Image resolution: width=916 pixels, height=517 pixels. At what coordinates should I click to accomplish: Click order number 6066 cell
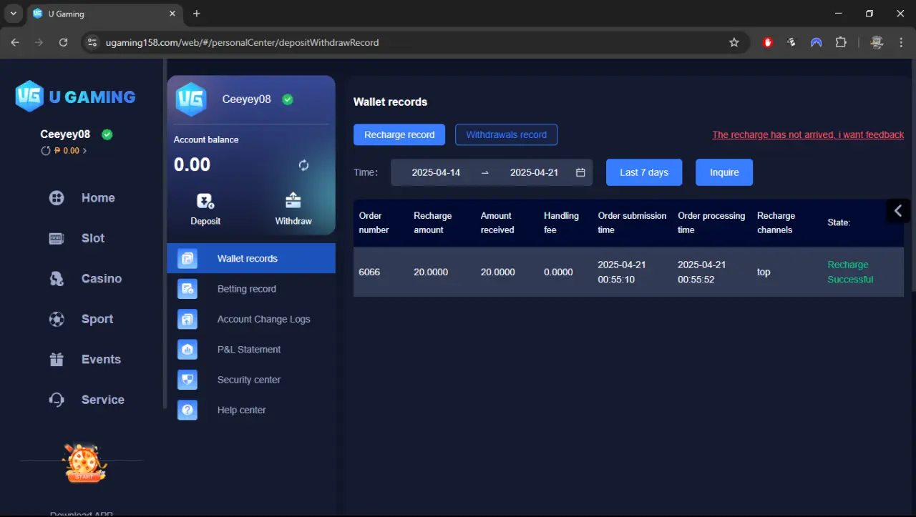(369, 272)
